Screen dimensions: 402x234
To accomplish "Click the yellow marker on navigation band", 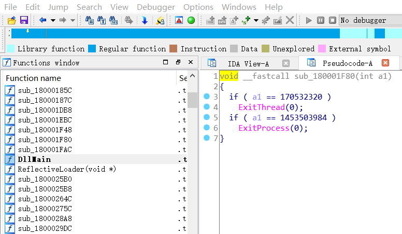I will [x=27, y=31].
